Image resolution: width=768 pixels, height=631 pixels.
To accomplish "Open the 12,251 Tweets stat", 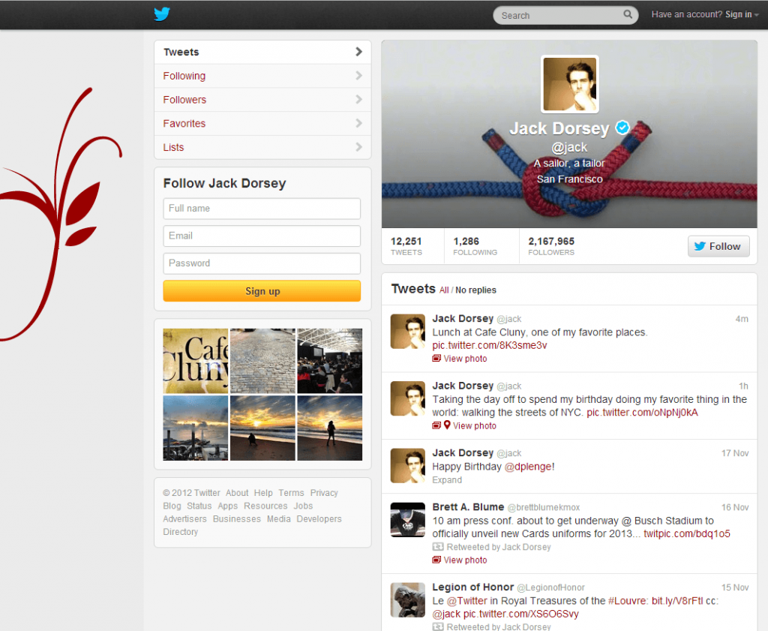I will click(406, 246).
